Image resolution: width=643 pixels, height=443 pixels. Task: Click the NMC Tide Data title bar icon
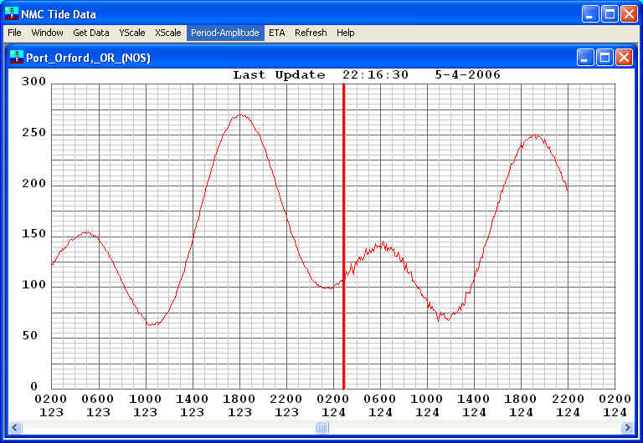[12, 13]
